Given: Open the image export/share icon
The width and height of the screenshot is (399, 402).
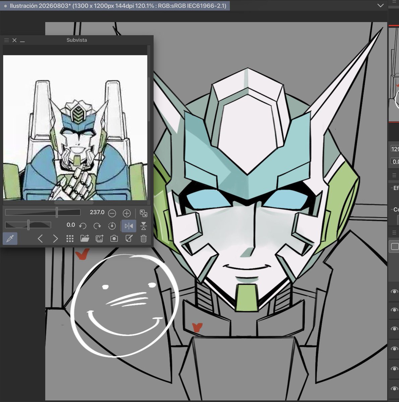Looking at the screenshot, I should click(100, 239).
